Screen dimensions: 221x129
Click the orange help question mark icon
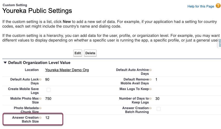click(x=218, y=6)
